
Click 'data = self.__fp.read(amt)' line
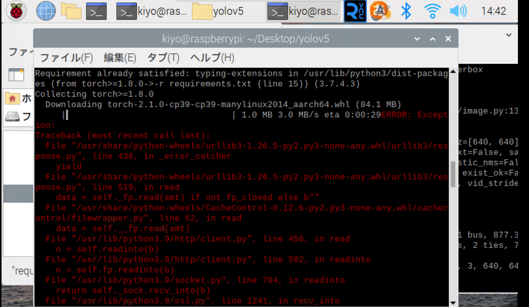(x=123, y=228)
